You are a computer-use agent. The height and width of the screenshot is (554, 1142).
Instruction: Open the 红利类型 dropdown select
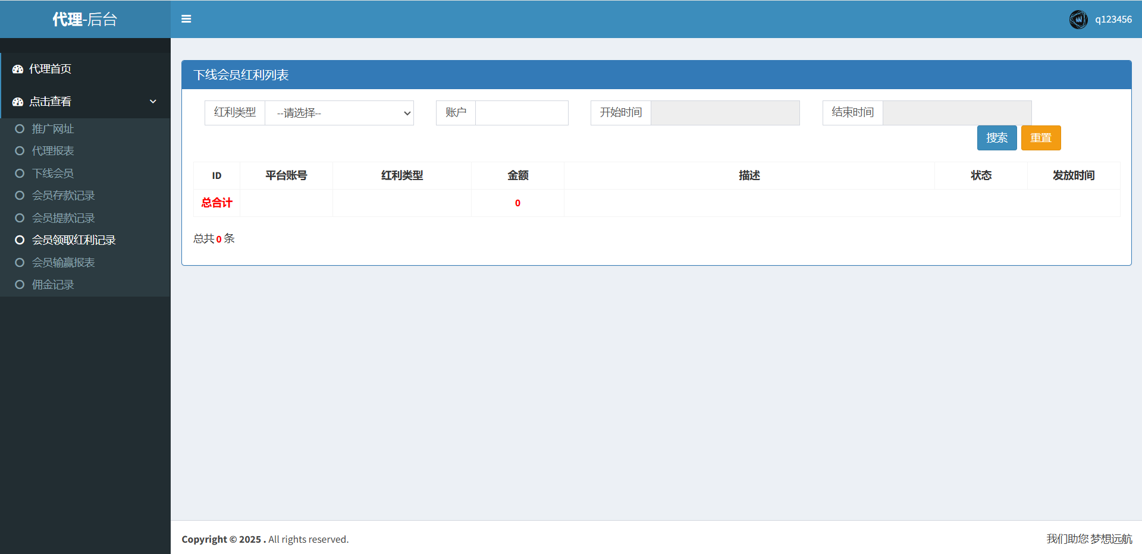point(339,113)
